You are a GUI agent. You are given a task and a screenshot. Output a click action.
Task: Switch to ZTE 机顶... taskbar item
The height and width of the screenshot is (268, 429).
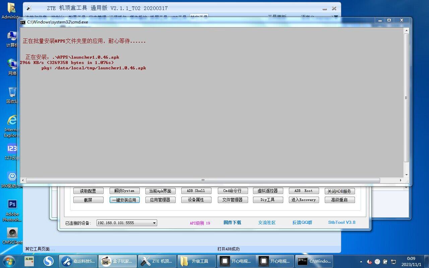(157, 261)
